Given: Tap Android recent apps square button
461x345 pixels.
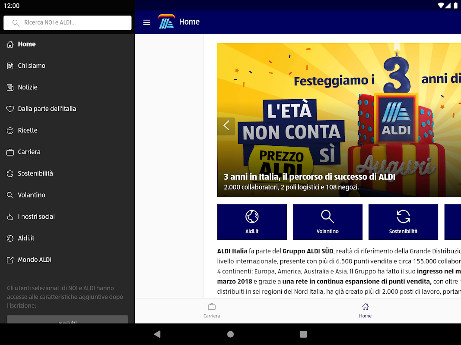Looking at the screenshot, I should tap(303, 334).
